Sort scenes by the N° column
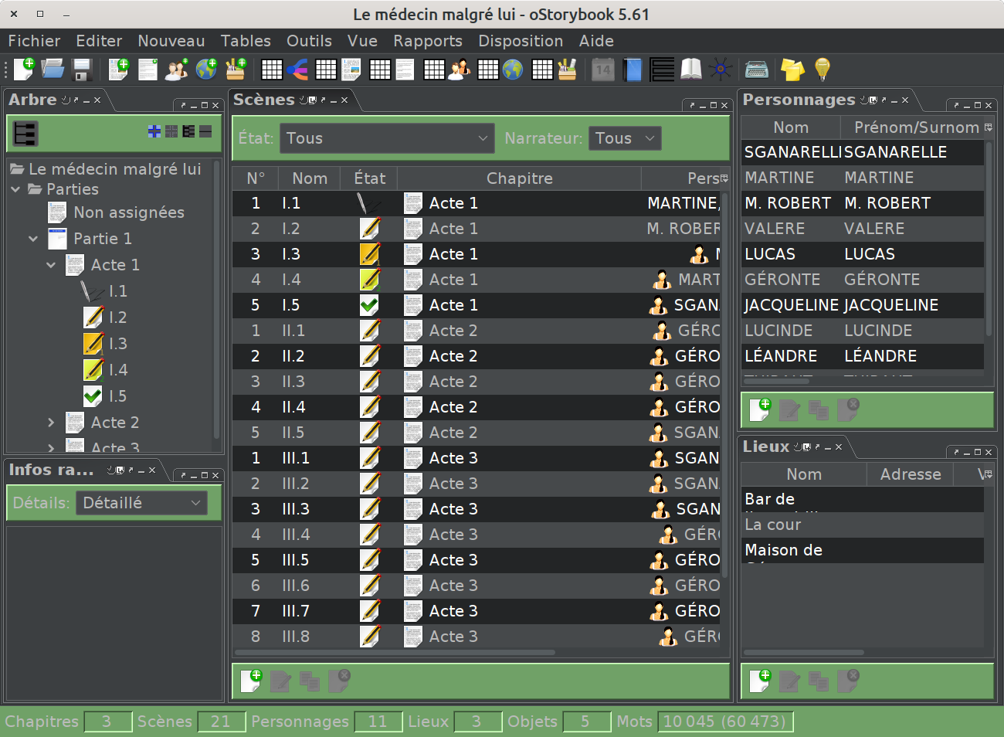Screen dimensions: 1004x737 click(x=256, y=178)
